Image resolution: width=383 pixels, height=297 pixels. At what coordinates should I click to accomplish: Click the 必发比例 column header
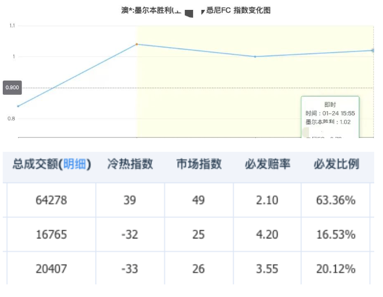click(336, 164)
